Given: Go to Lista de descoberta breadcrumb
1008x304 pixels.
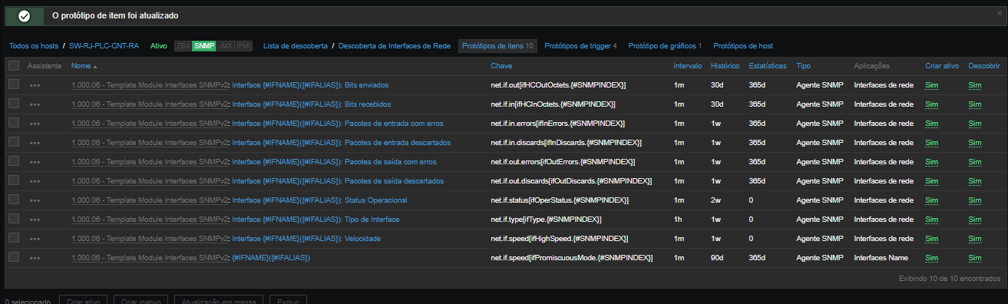Looking at the screenshot, I should pyautogui.click(x=296, y=46).
